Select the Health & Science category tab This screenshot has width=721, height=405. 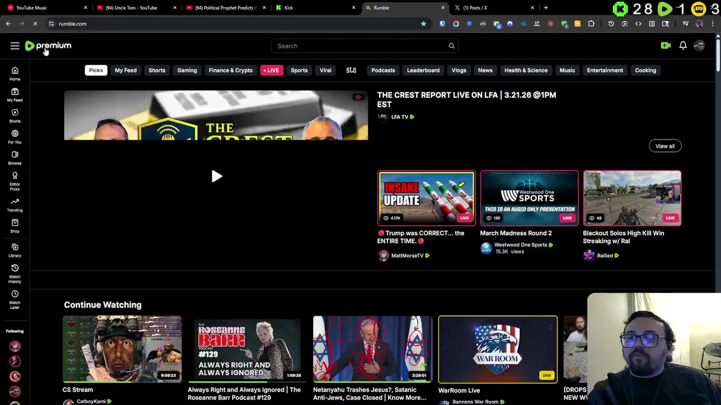click(526, 70)
